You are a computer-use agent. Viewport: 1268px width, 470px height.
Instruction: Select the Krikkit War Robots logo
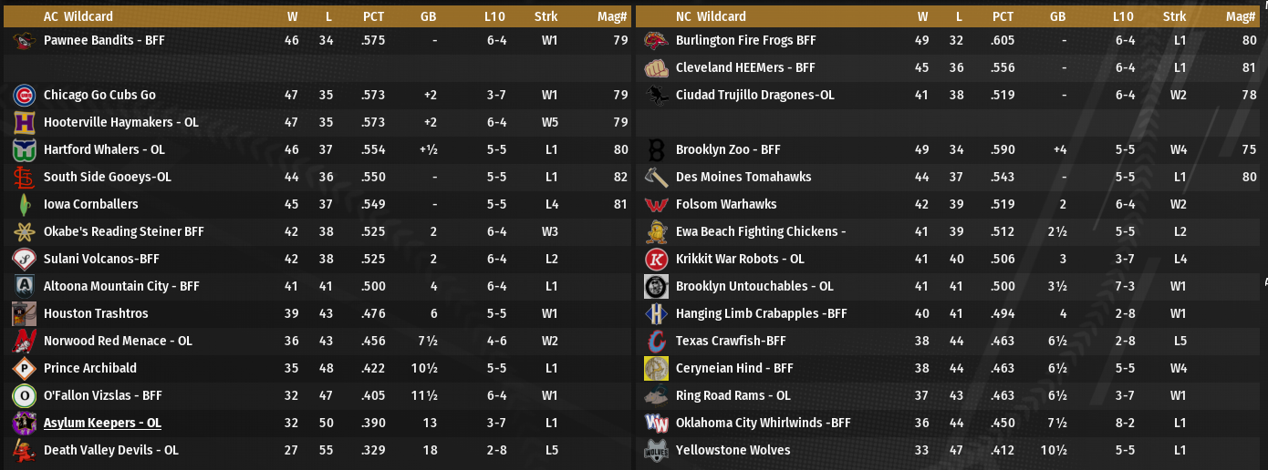656,260
